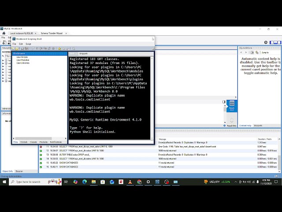Viewport: 282px width, 212px height.
Task: Toggle the left sidebar panel visibility
Action: pyautogui.click(x=271, y=42)
